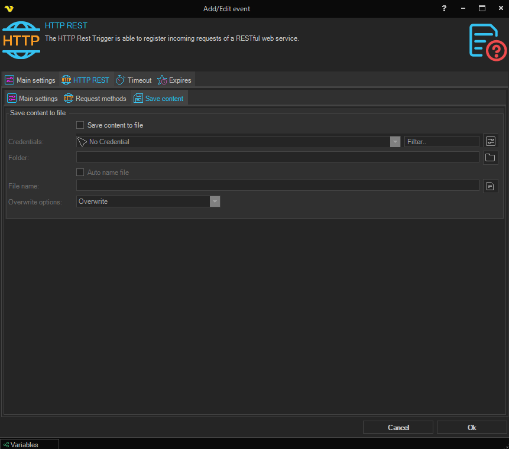Browse for folder using the folder icon
The width and height of the screenshot is (509, 449).
click(x=491, y=157)
